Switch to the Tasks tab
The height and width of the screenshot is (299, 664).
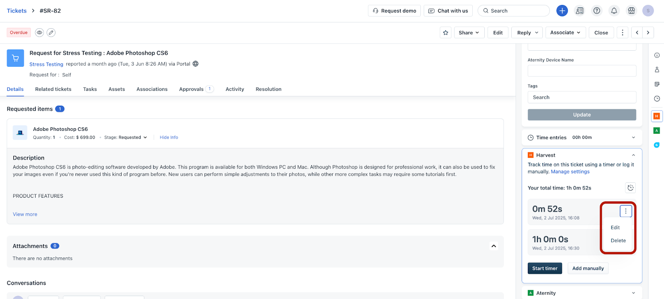[90, 89]
